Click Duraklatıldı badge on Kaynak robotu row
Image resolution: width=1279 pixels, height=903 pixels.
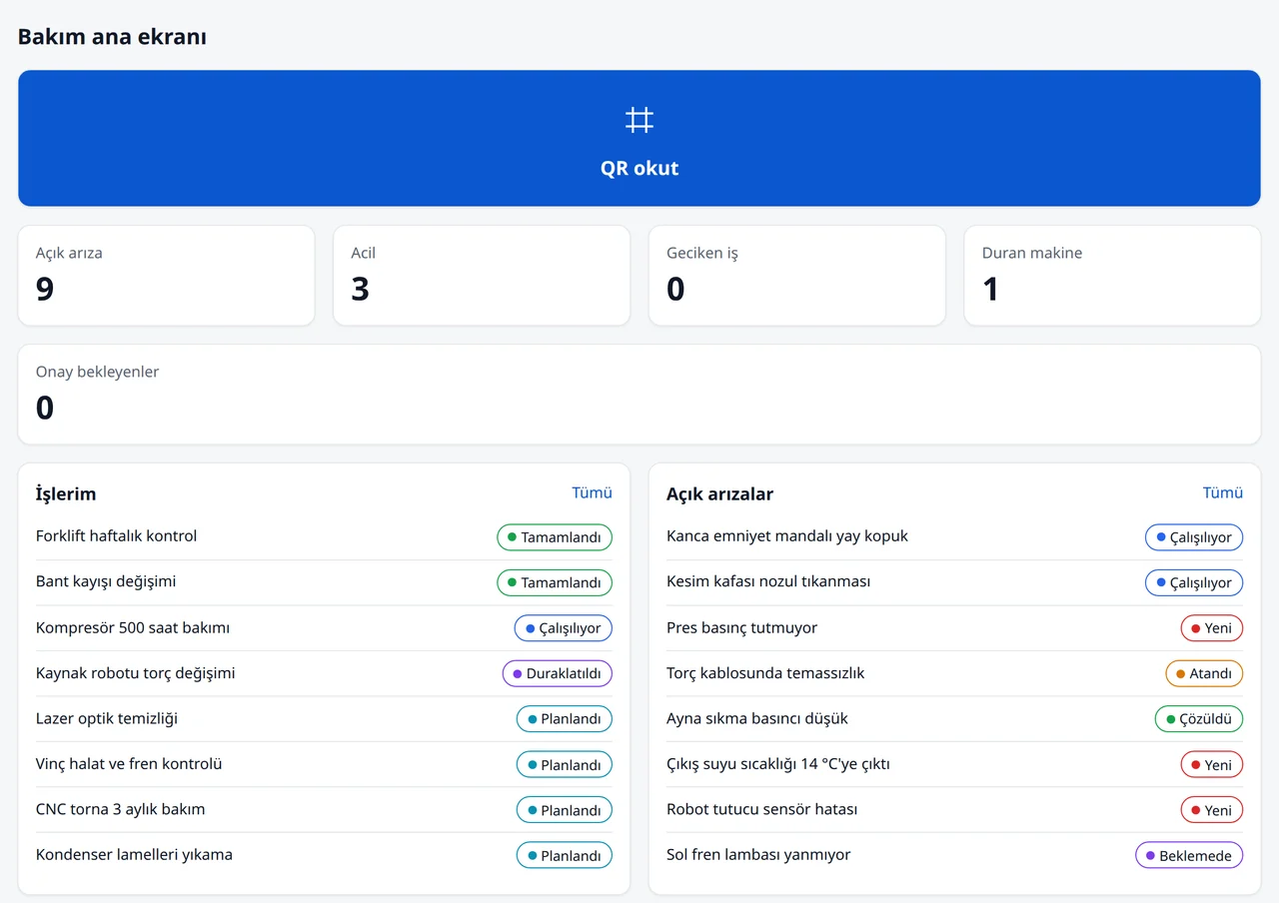(558, 673)
